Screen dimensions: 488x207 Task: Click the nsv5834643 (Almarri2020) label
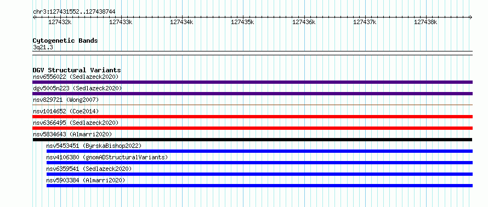pos(72,134)
